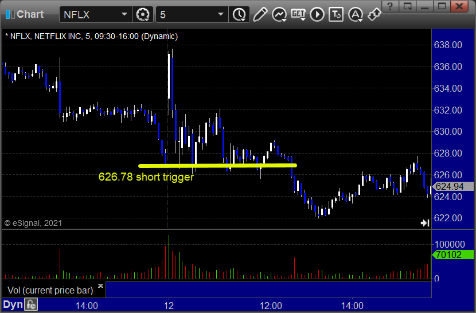
Task: Open the NFLX symbol dropdown
Action: [124, 14]
